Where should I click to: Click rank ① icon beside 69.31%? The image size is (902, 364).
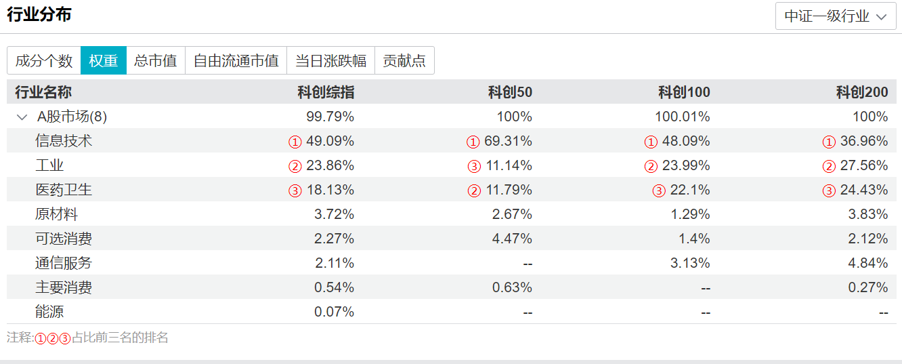point(473,142)
